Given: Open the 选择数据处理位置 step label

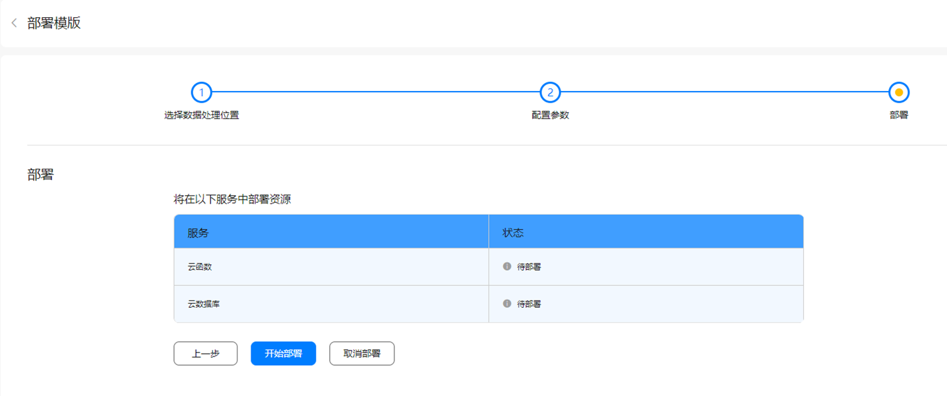Looking at the screenshot, I should 201,115.
